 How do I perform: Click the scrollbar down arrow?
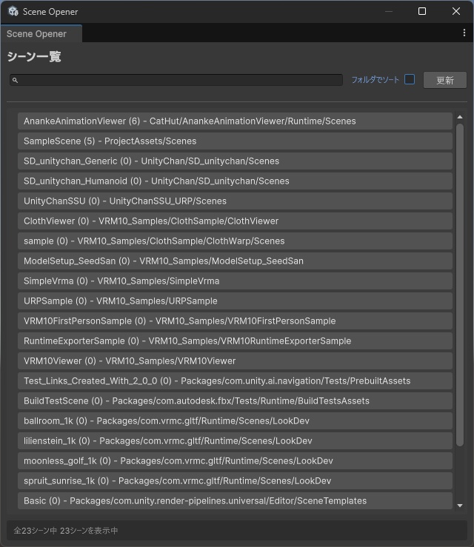point(460,506)
